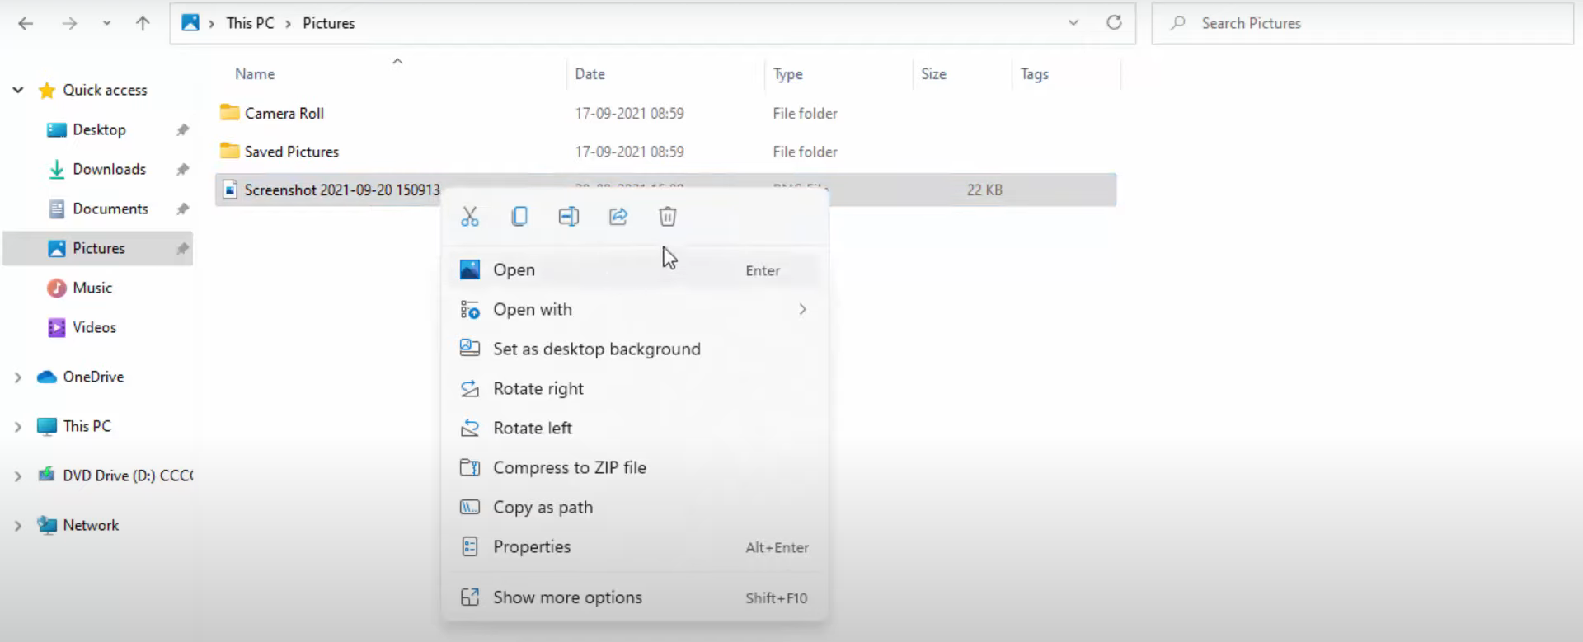Go up one folder level
The height and width of the screenshot is (642, 1583).
click(143, 23)
